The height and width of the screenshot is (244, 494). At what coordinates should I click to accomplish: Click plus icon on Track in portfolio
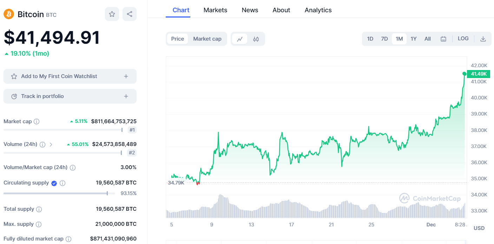click(x=126, y=96)
